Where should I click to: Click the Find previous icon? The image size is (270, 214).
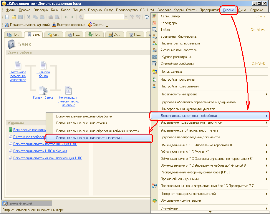coord(138,17)
